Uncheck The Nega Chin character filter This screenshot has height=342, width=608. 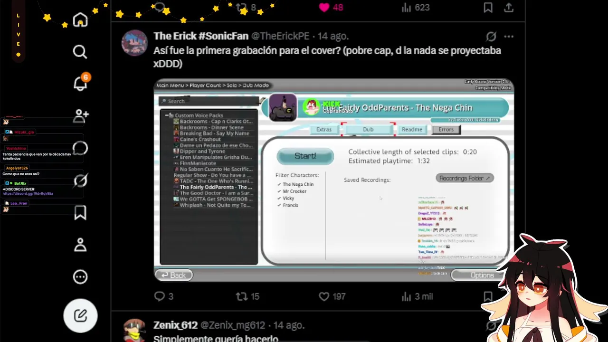click(295, 184)
